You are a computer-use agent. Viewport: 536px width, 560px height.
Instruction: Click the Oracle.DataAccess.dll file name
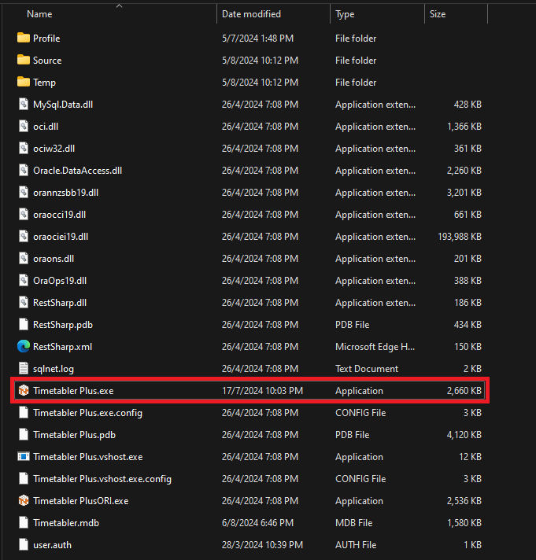point(77,171)
